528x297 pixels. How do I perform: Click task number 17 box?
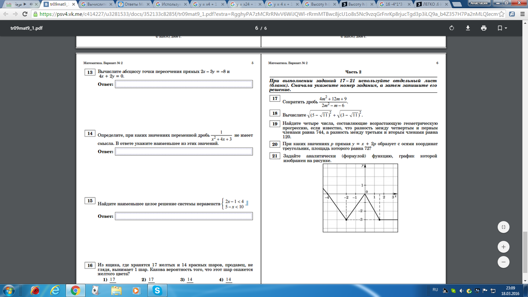pyautogui.click(x=275, y=98)
